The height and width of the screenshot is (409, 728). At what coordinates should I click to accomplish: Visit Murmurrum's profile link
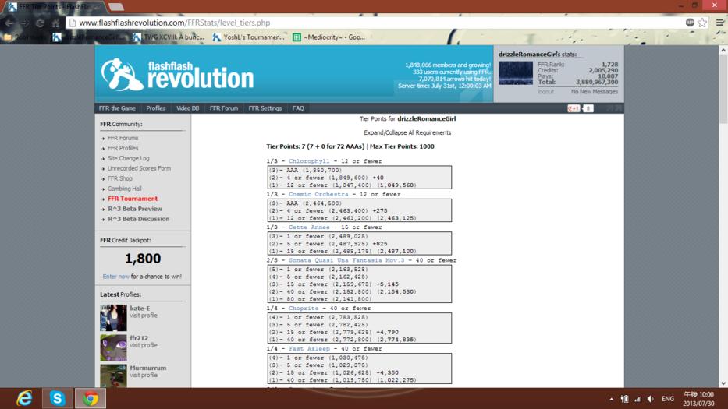(144, 376)
